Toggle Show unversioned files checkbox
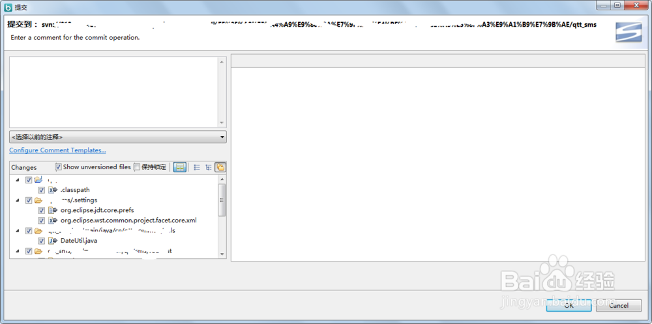 pyautogui.click(x=58, y=167)
